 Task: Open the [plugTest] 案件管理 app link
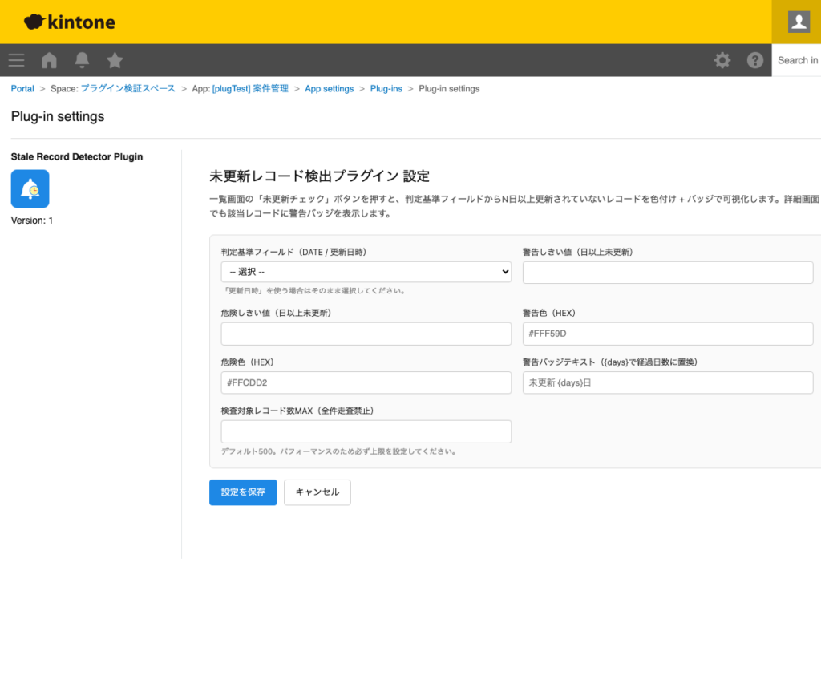pyautogui.click(x=249, y=88)
